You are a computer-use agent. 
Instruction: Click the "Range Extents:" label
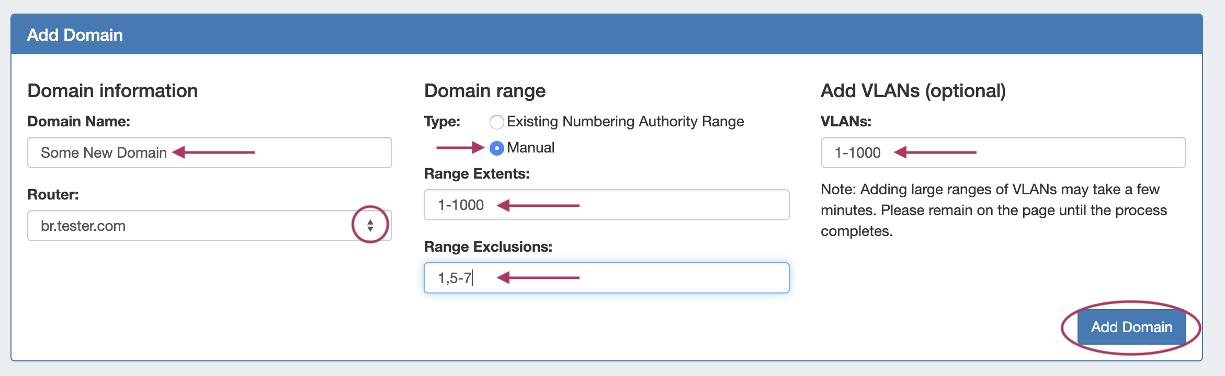[x=477, y=174]
